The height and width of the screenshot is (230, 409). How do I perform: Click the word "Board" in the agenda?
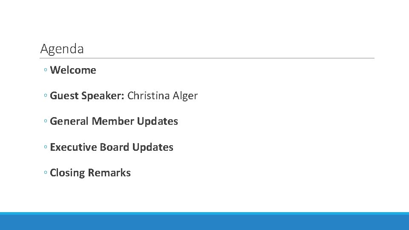click(x=115, y=147)
